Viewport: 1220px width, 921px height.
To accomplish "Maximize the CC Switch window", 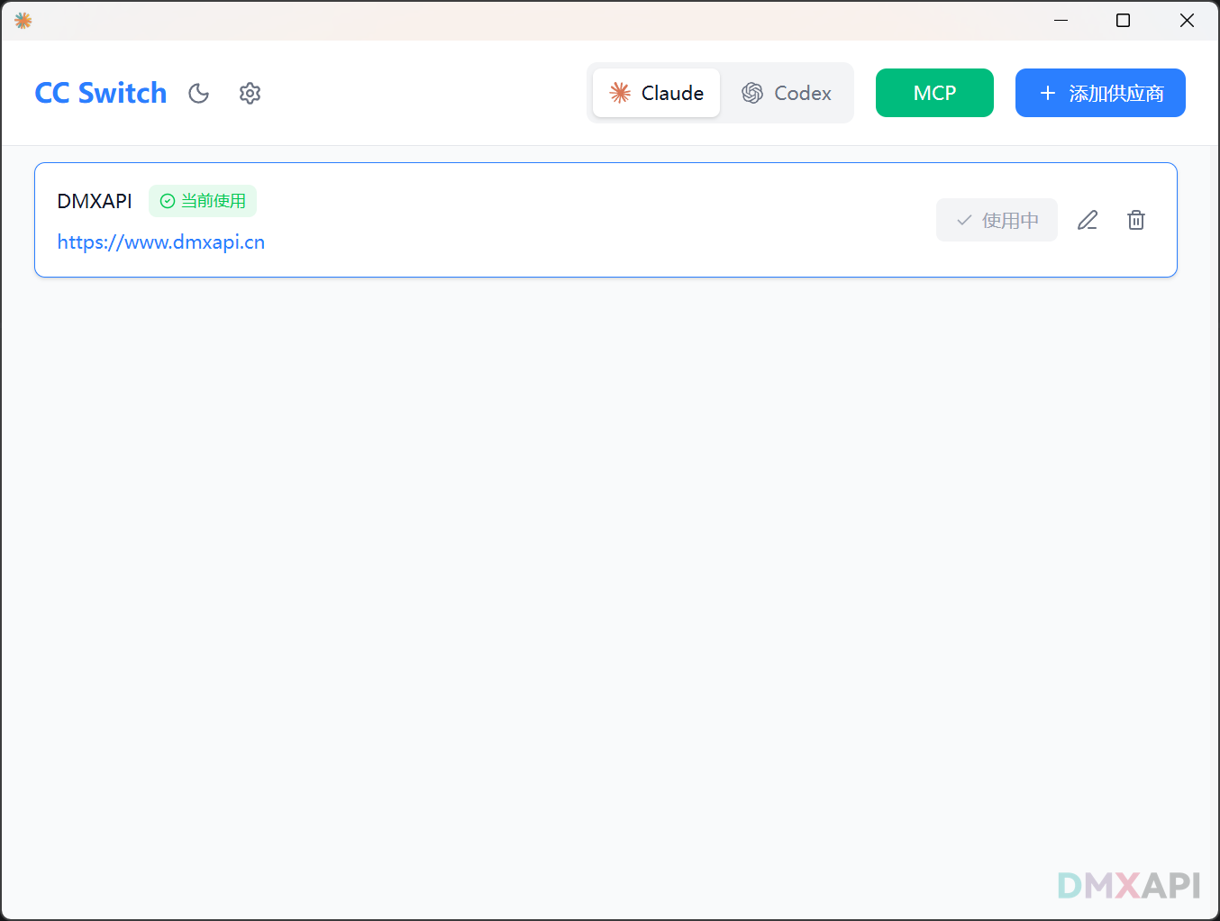I will pyautogui.click(x=1123, y=21).
